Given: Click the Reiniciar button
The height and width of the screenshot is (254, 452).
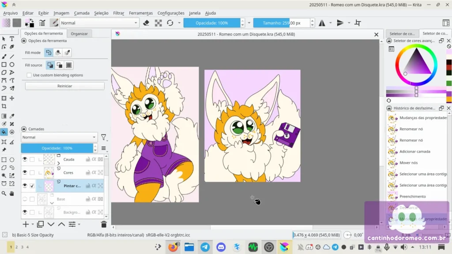Looking at the screenshot, I should [x=65, y=86].
